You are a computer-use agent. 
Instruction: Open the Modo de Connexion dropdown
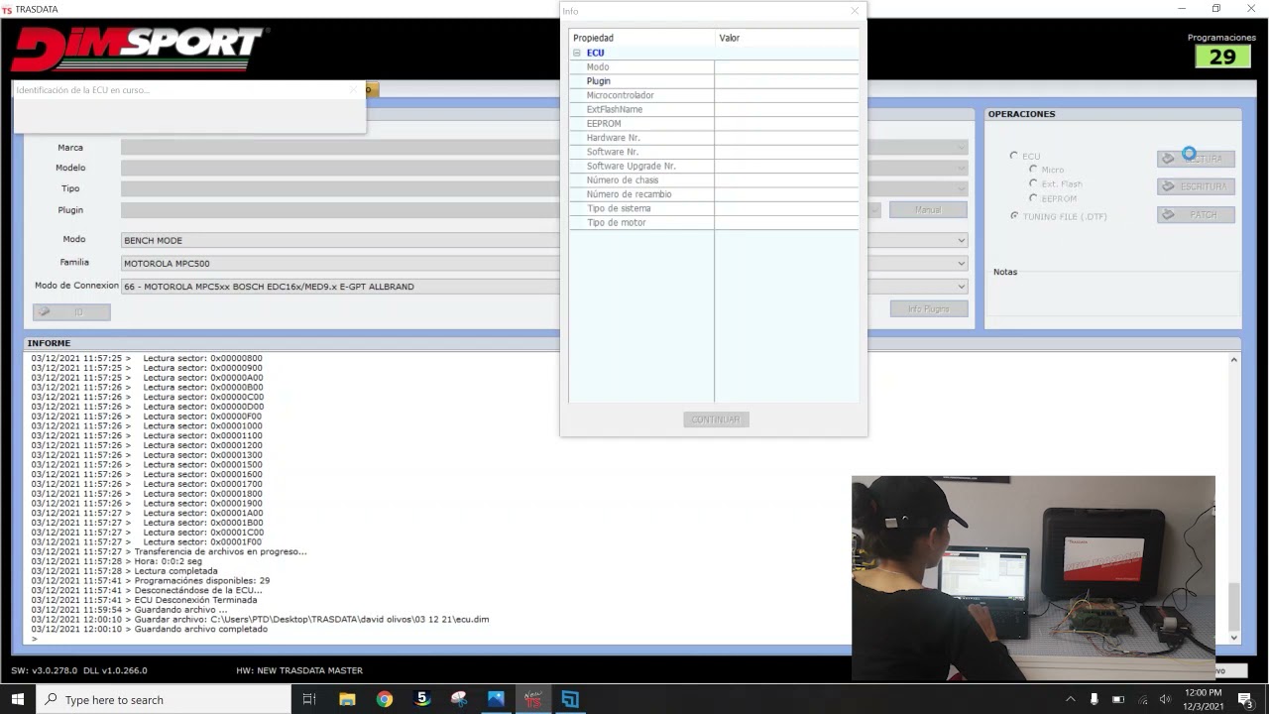pyautogui.click(x=544, y=287)
